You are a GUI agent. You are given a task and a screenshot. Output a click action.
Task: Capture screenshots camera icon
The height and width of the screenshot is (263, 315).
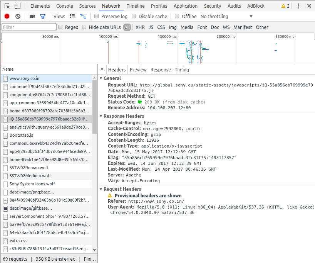pos(32,16)
